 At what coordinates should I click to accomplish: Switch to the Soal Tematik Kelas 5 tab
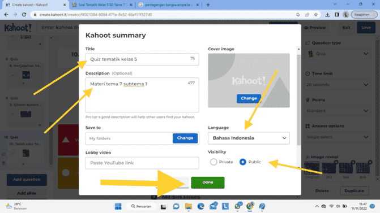point(103,5)
